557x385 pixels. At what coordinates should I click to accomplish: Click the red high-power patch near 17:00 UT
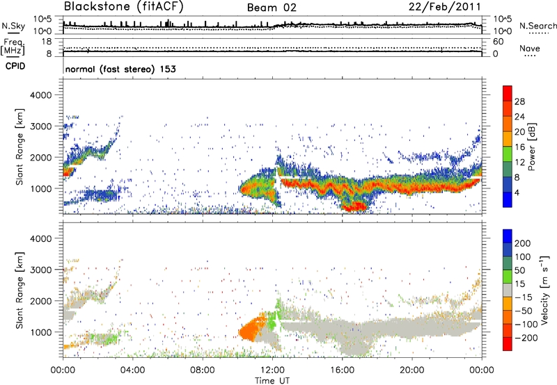tap(355, 206)
